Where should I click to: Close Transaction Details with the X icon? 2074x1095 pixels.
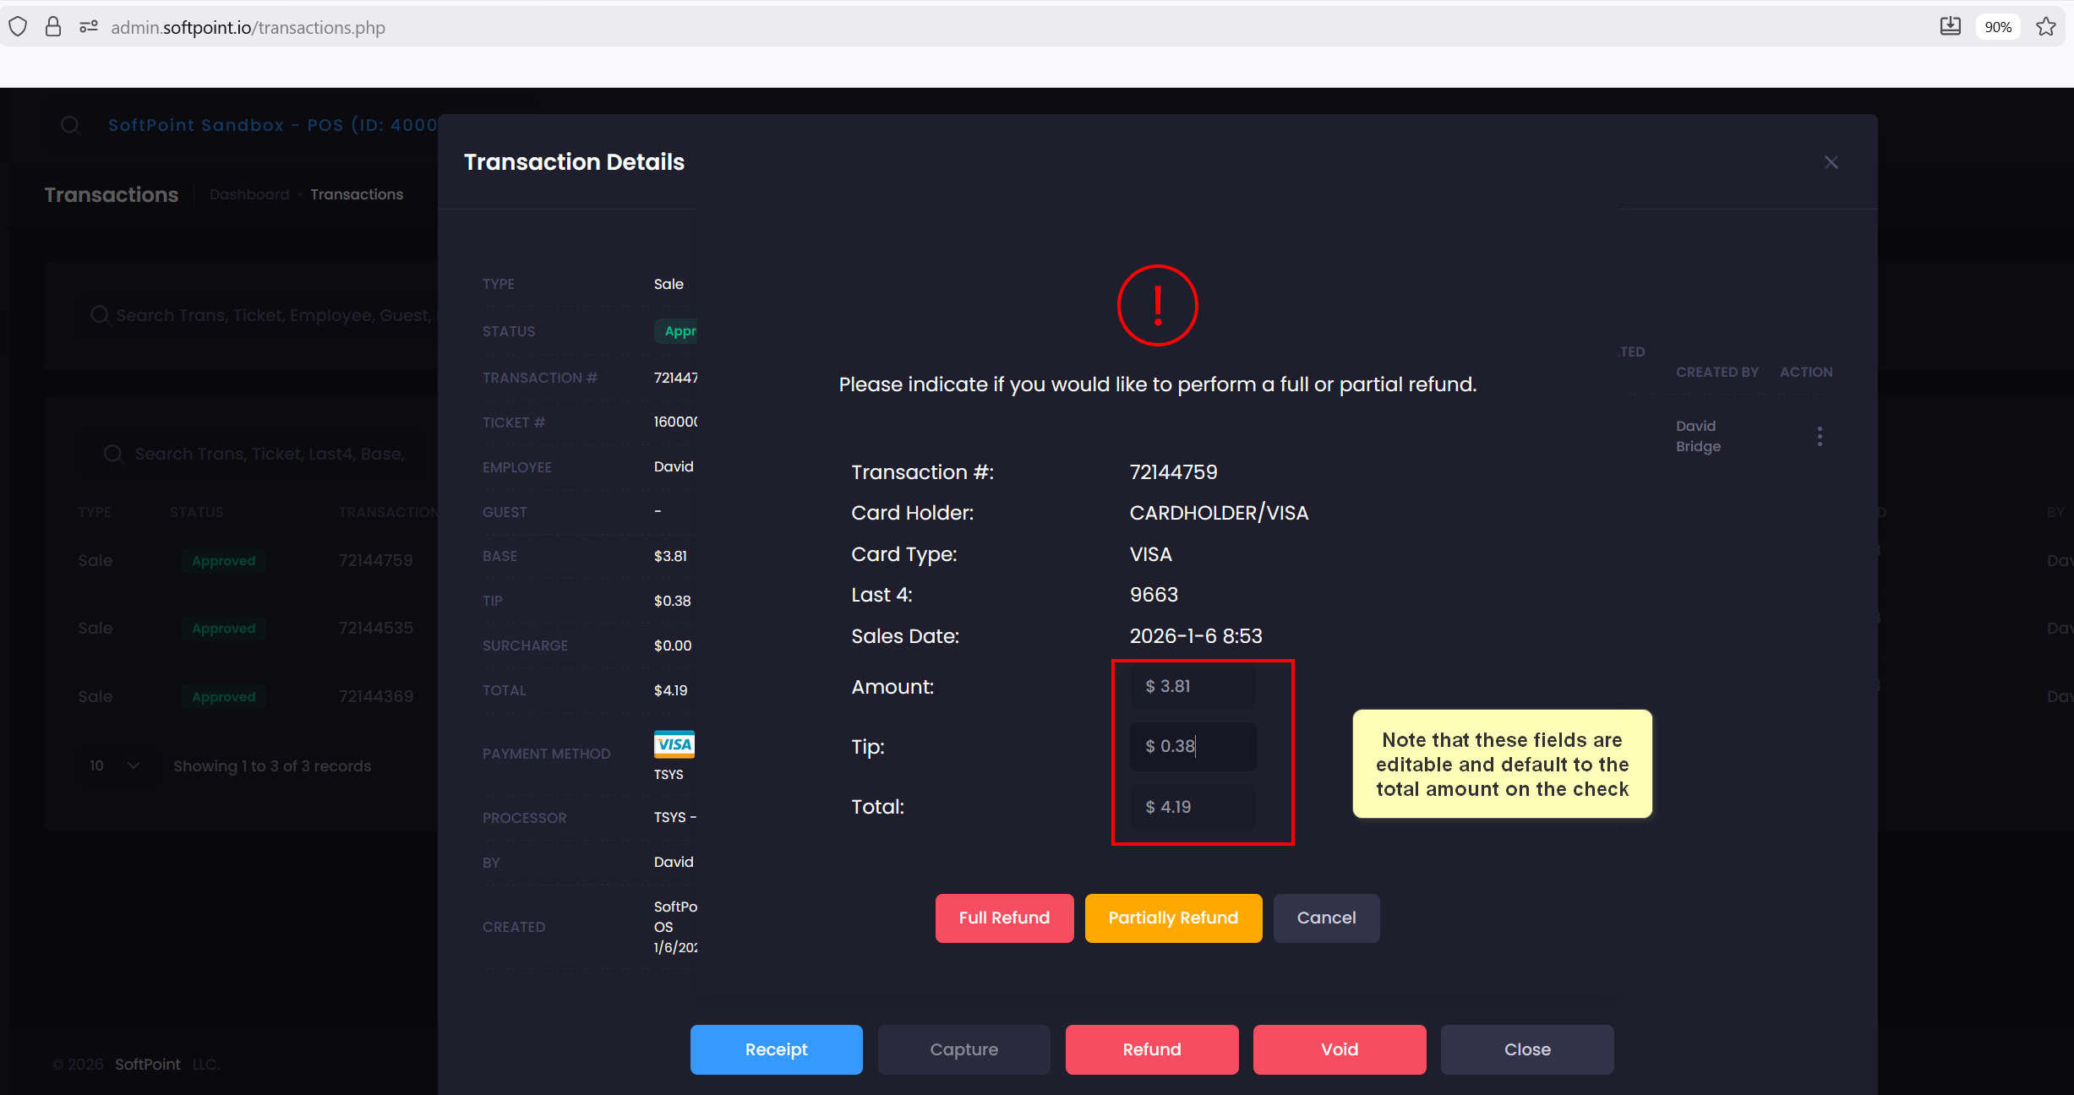pyautogui.click(x=1831, y=161)
